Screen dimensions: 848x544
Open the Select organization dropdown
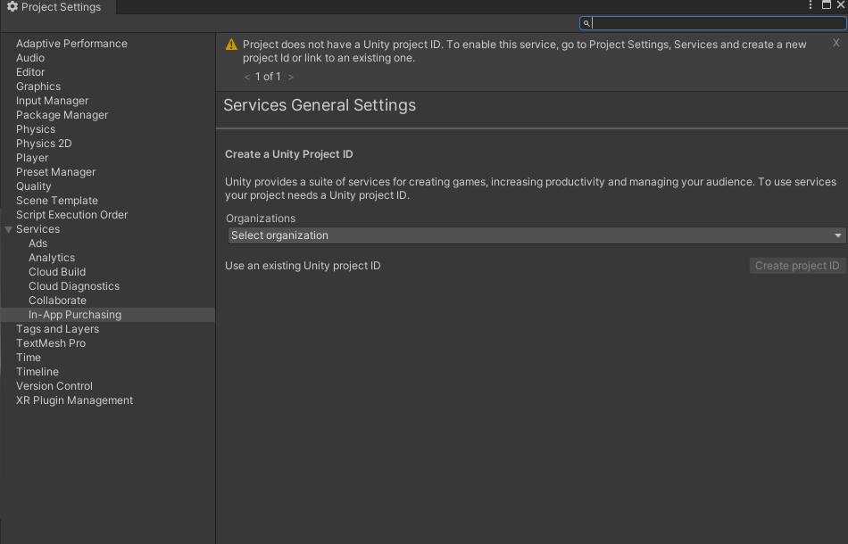click(537, 235)
